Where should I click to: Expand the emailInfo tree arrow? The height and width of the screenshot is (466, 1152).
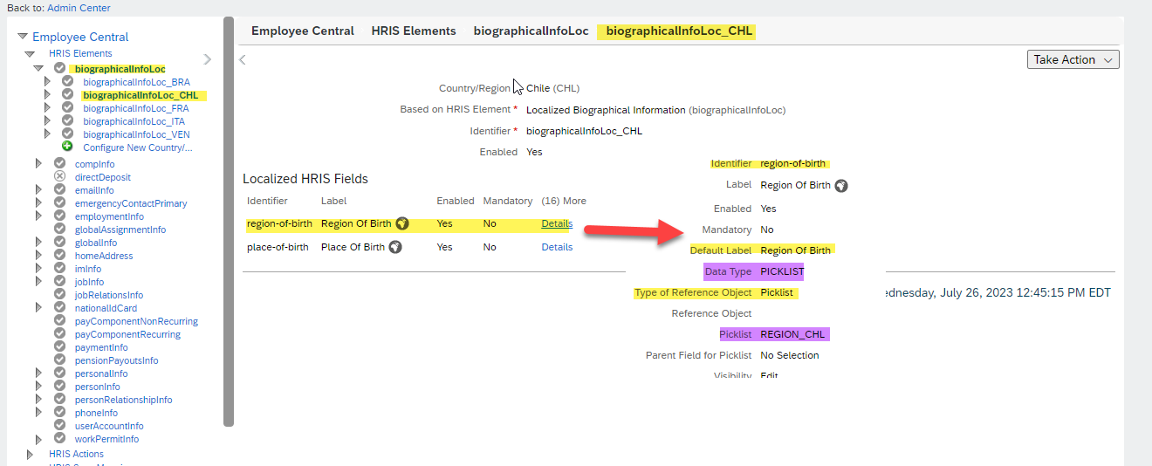pos(38,190)
